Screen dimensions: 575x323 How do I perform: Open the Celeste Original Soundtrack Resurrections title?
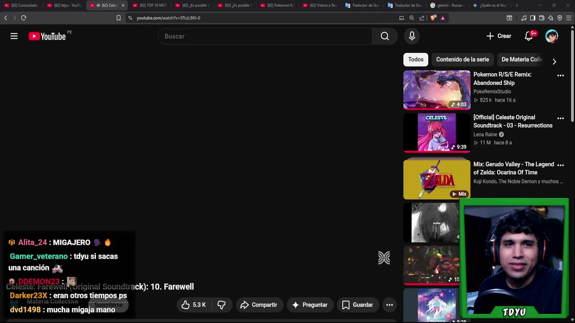click(513, 122)
